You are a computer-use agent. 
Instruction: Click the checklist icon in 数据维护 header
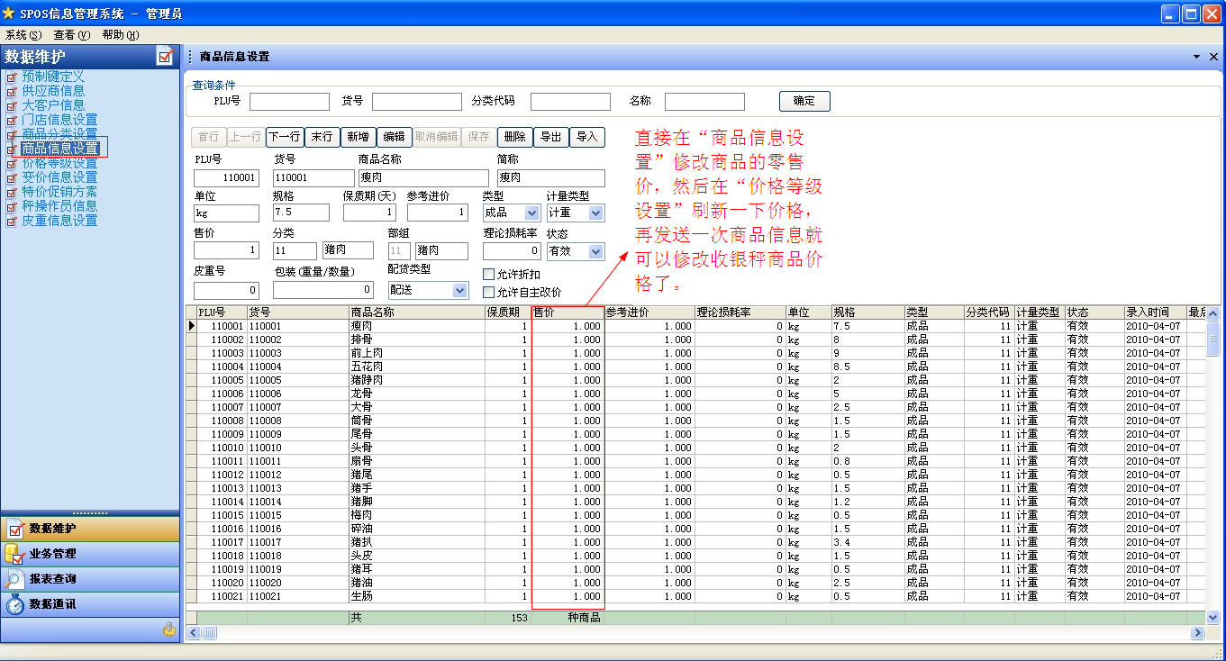pos(164,57)
